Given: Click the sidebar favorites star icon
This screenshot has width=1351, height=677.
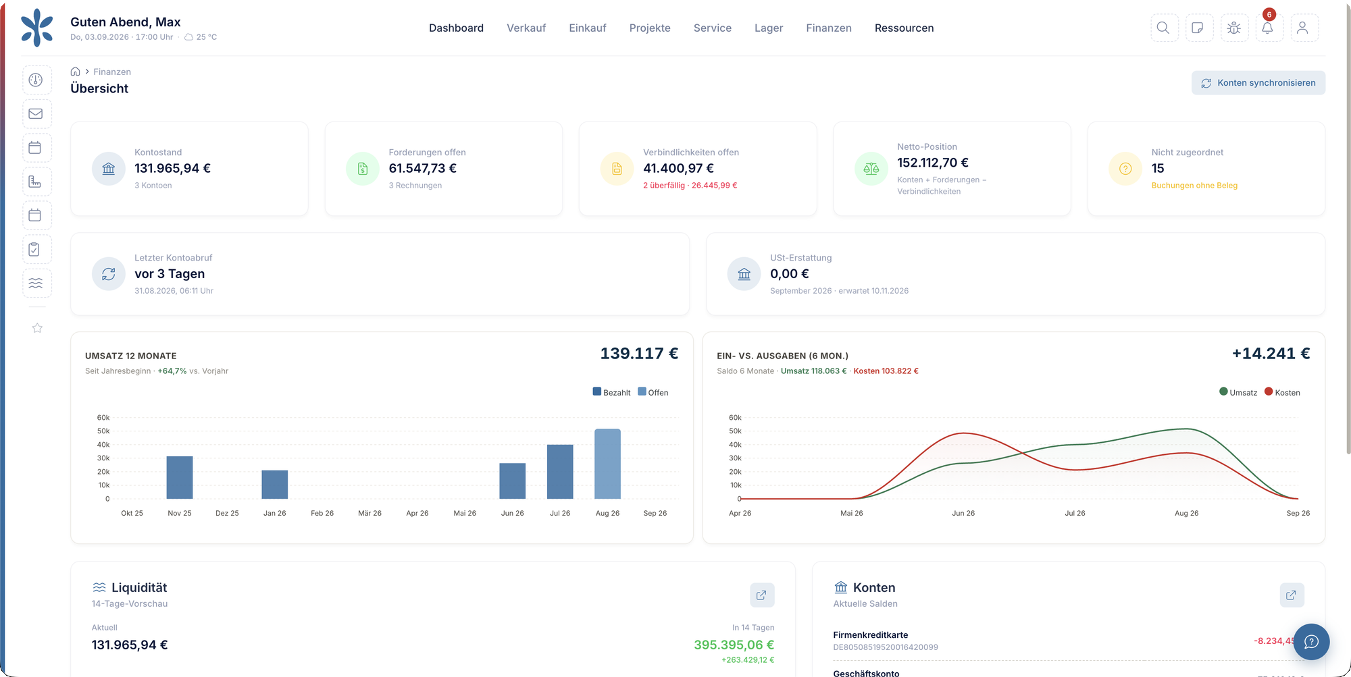Looking at the screenshot, I should (37, 328).
